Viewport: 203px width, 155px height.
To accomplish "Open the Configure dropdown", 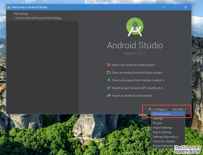I will 160,109.
